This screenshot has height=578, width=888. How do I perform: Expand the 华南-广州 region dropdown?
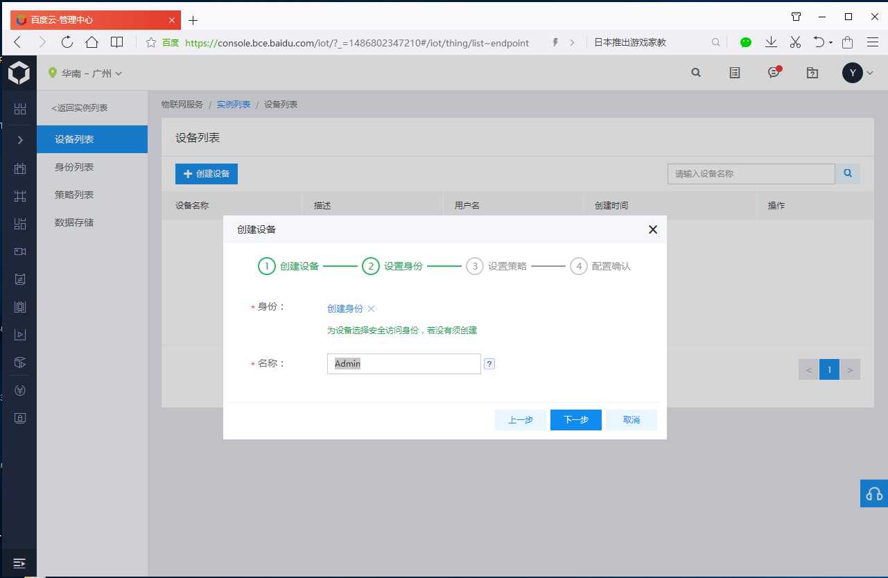(85, 73)
